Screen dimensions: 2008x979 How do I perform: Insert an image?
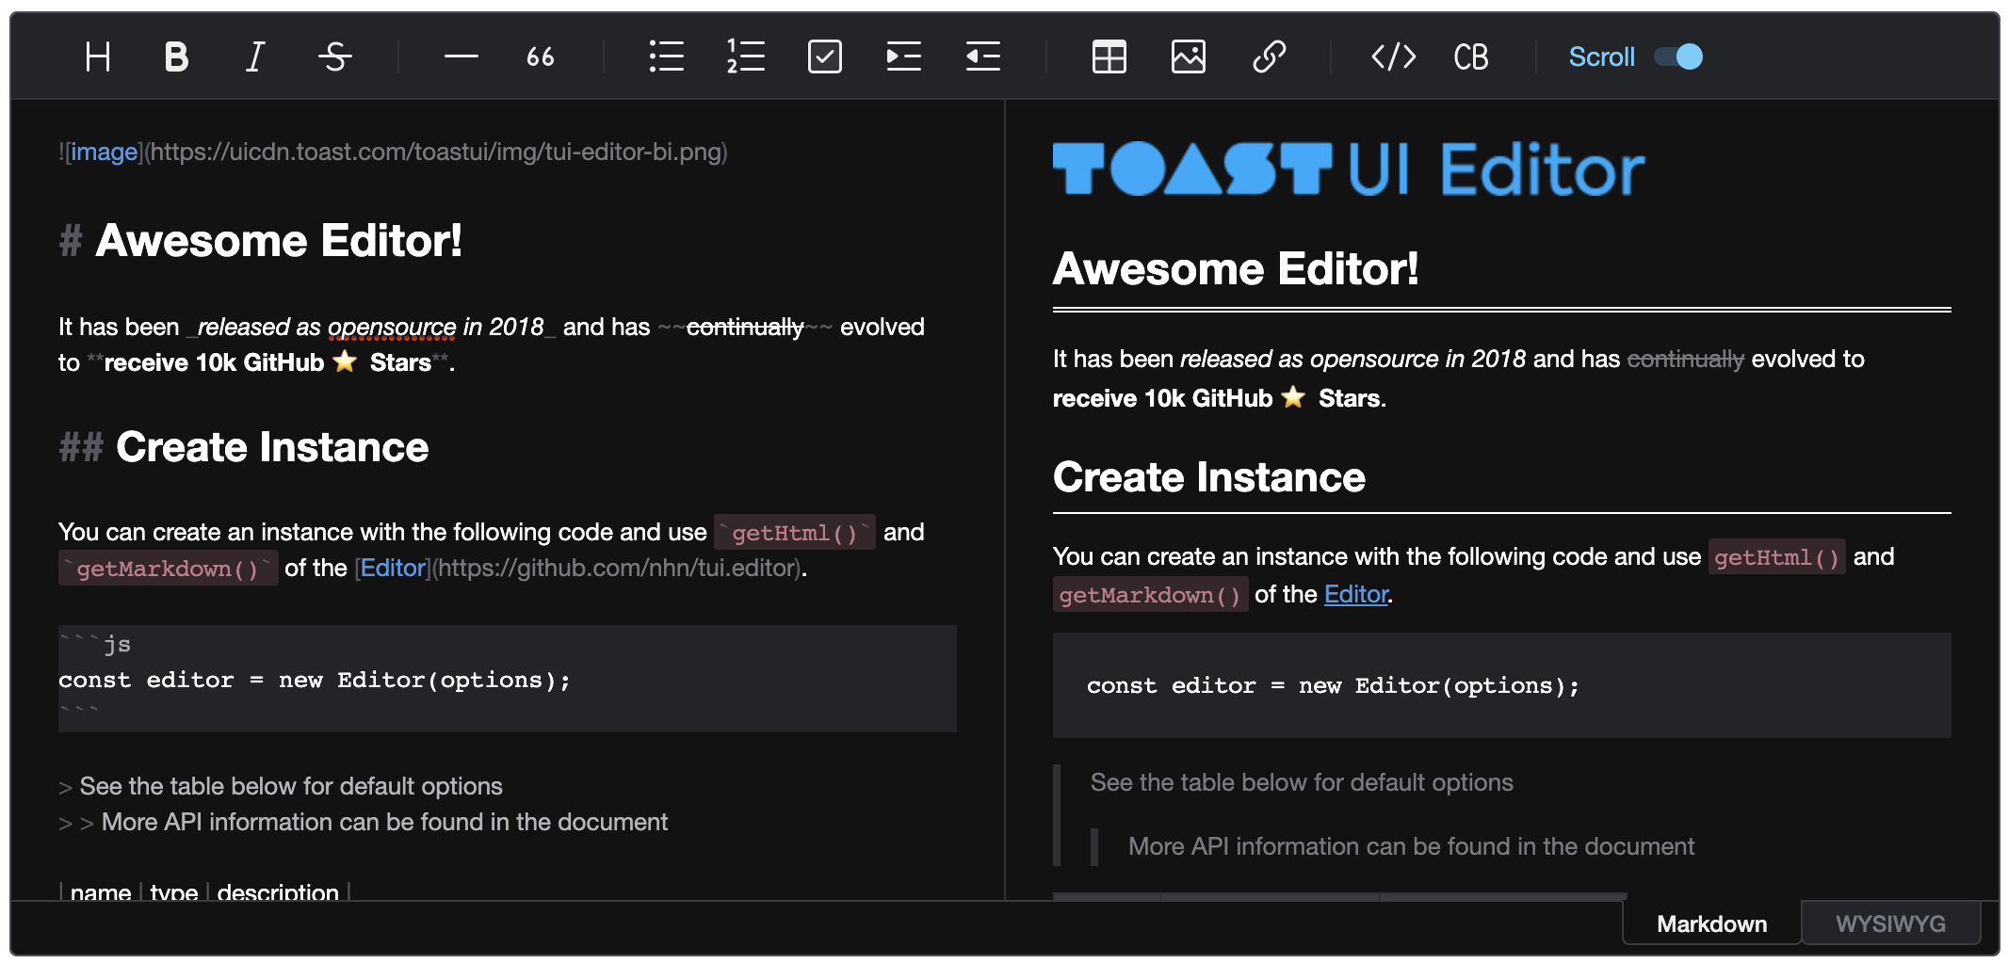pos(1189,56)
